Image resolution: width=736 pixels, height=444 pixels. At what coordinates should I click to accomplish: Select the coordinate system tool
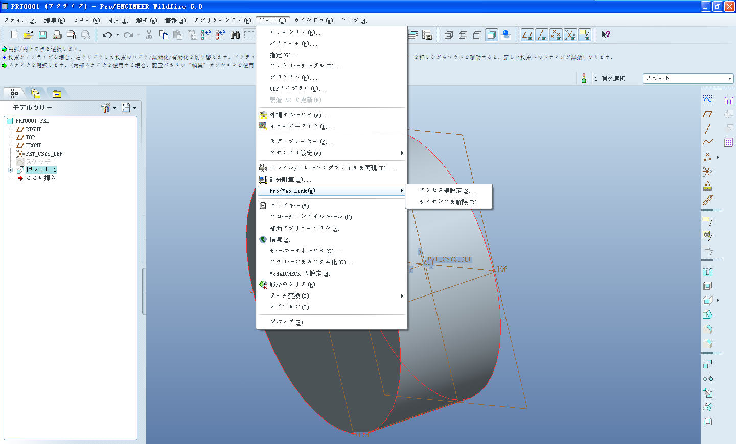click(x=708, y=171)
